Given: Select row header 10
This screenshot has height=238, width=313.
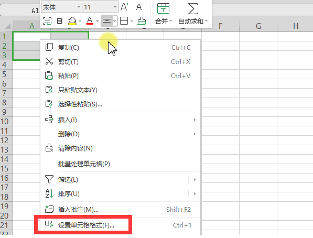Looking at the screenshot, I should [x=6, y=122].
